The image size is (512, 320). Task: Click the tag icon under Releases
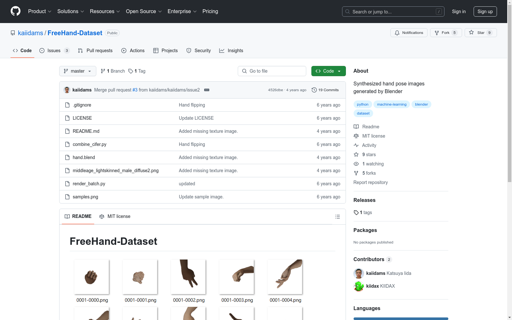[x=356, y=212]
